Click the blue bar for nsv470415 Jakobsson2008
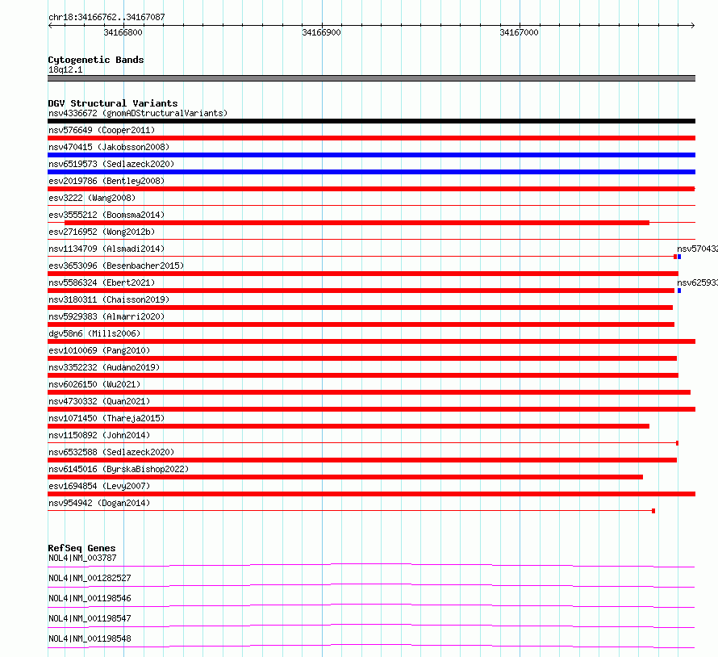This screenshot has width=718, height=657. click(371, 155)
